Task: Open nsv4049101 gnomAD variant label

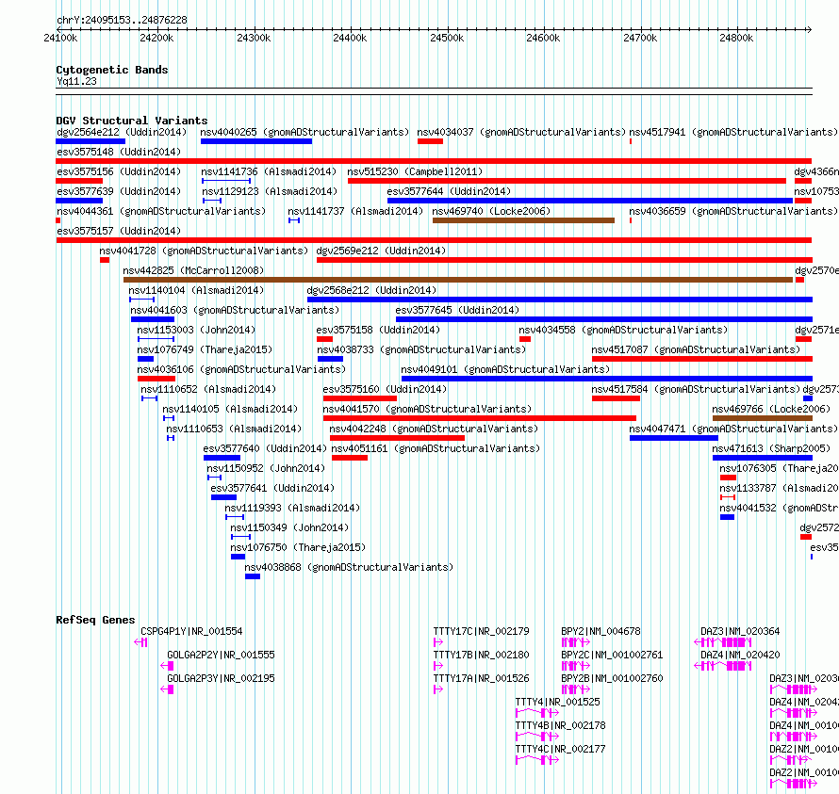Action: pyautogui.click(x=505, y=369)
